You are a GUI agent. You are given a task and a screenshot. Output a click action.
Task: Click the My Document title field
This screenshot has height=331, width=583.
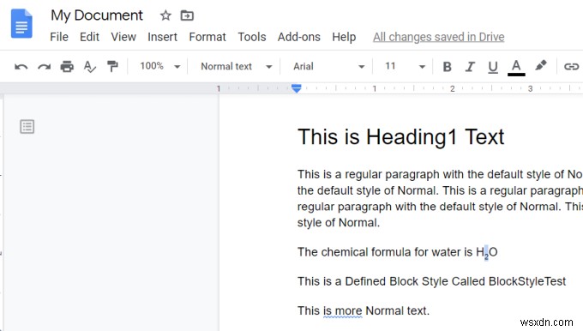pyautogui.click(x=97, y=15)
